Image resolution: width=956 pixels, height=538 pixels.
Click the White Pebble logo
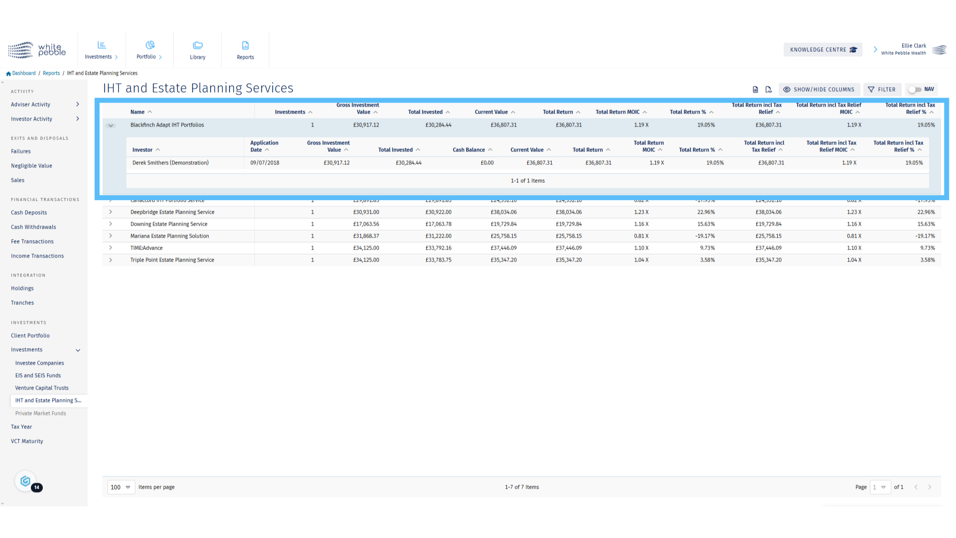pos(37,50)
